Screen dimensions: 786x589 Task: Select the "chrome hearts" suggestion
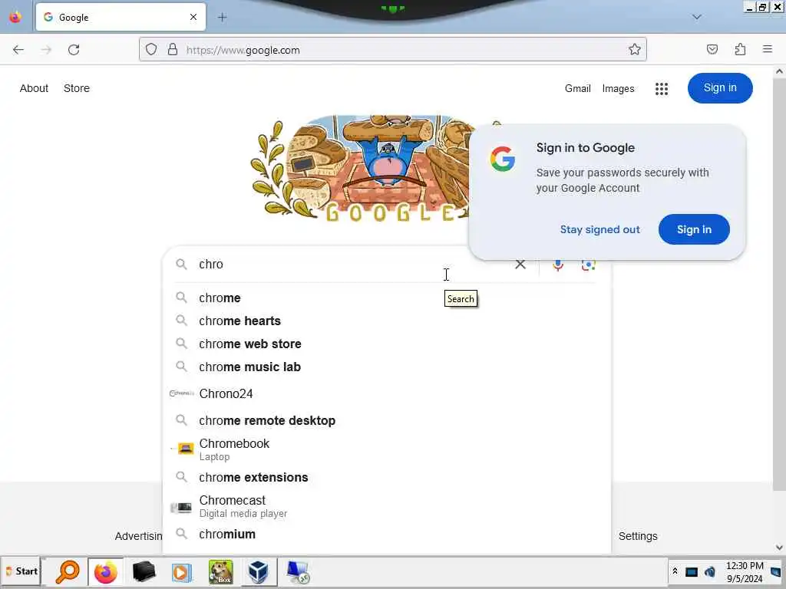[x=386, y=321]
